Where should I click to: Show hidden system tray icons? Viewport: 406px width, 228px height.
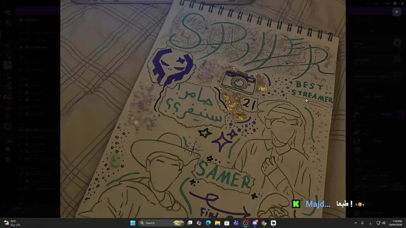click(x=356, y=223)
